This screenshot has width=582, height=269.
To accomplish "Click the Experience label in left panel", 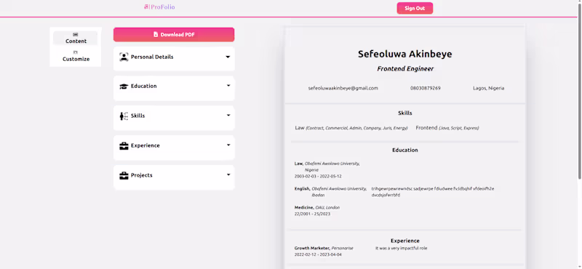I will coord(145,145).
